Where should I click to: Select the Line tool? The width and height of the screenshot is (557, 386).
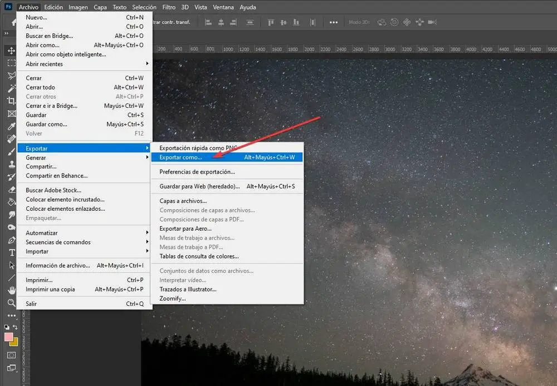11,278
